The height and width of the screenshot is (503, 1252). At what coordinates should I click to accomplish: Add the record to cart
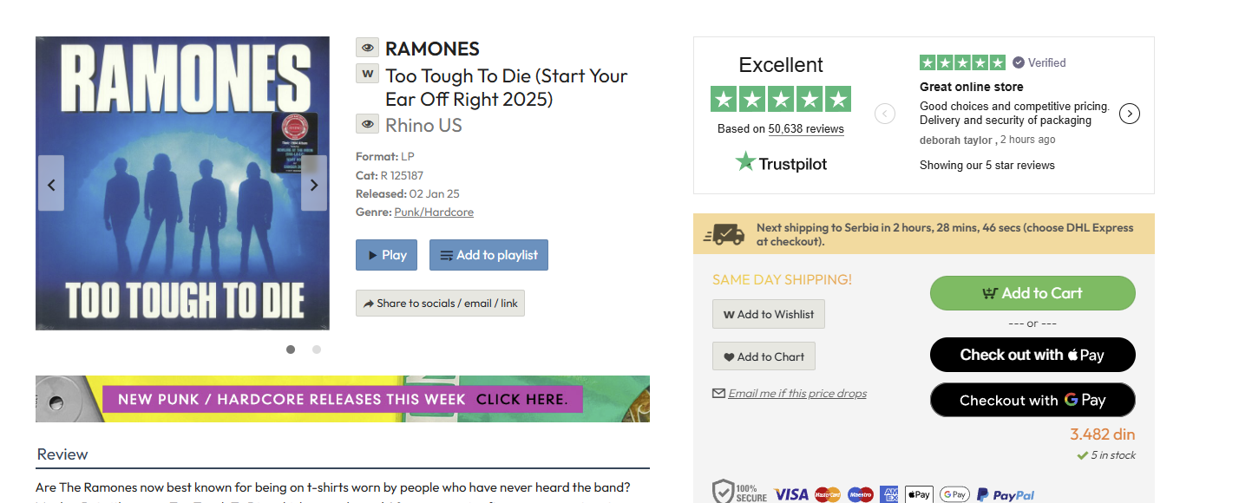pyautogui.click(x=1032, y=293)
